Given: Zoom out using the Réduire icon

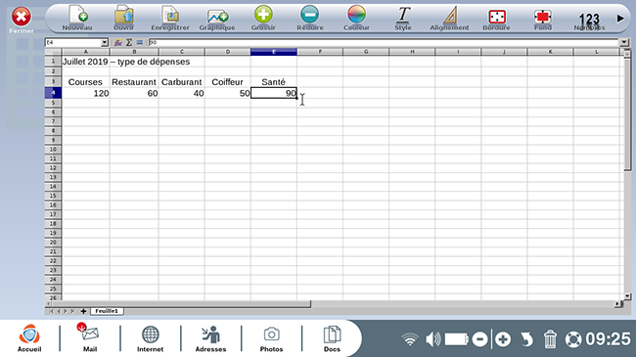Looking at the screenshot, I should coord(310,18).
